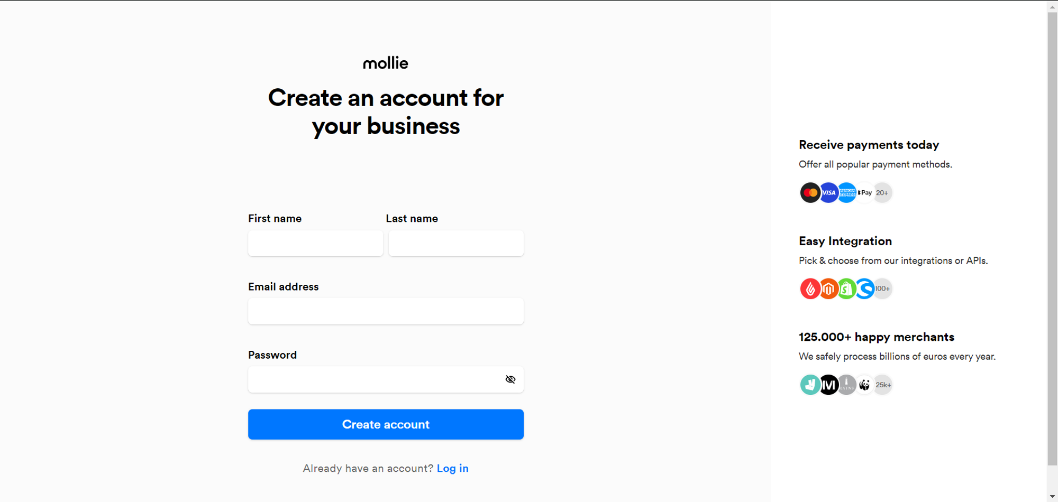Click the WWF panda merchant logo
Screen dimensions: 1058x502
[864, 385]
